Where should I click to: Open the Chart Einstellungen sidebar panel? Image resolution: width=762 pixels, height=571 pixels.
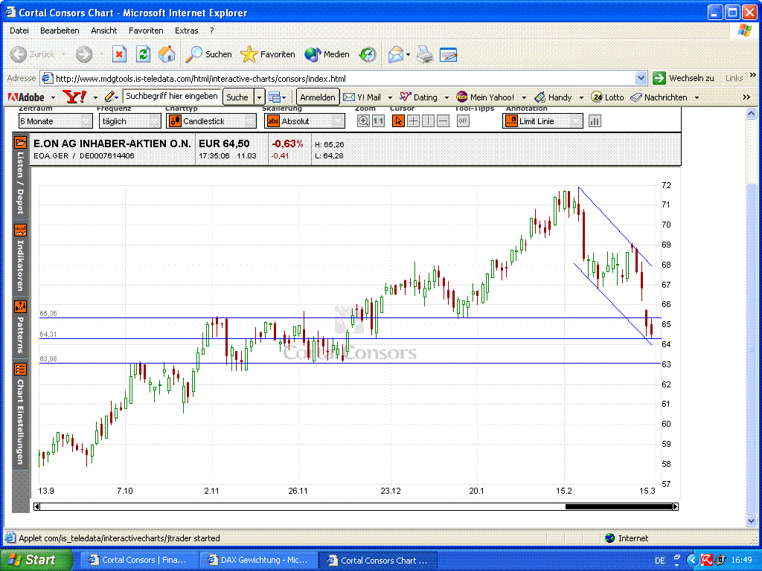(20, 413)
